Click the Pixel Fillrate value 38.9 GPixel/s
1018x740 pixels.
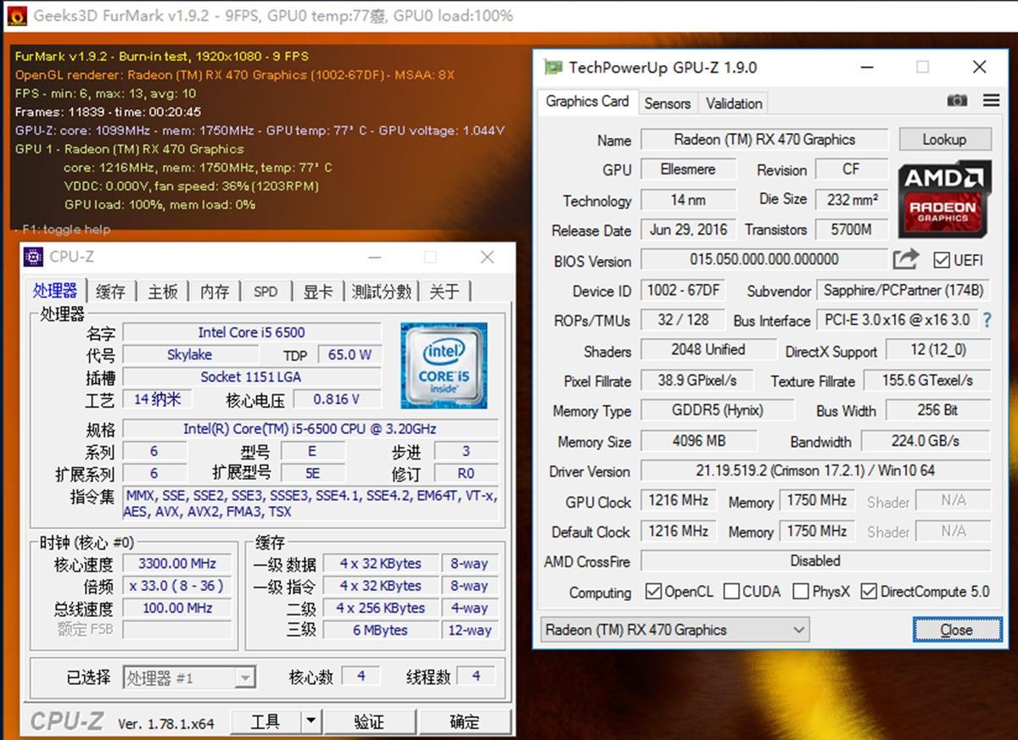[x=697, y=381]
